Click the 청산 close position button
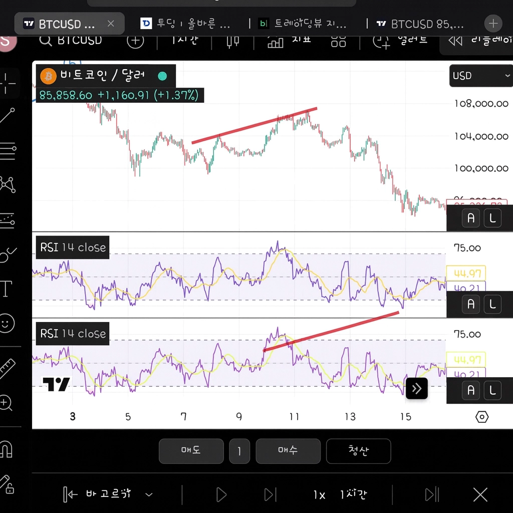The image size is (513, 513). [x=358, y=451]
